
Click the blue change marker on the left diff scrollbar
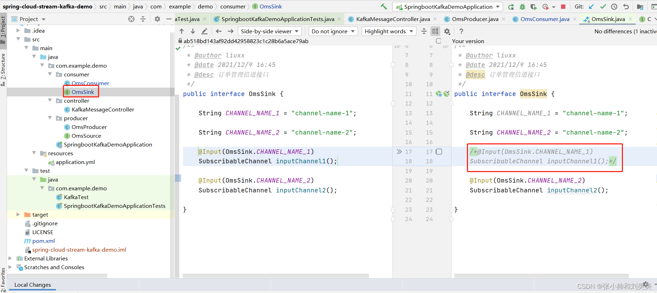coord(178,178)
